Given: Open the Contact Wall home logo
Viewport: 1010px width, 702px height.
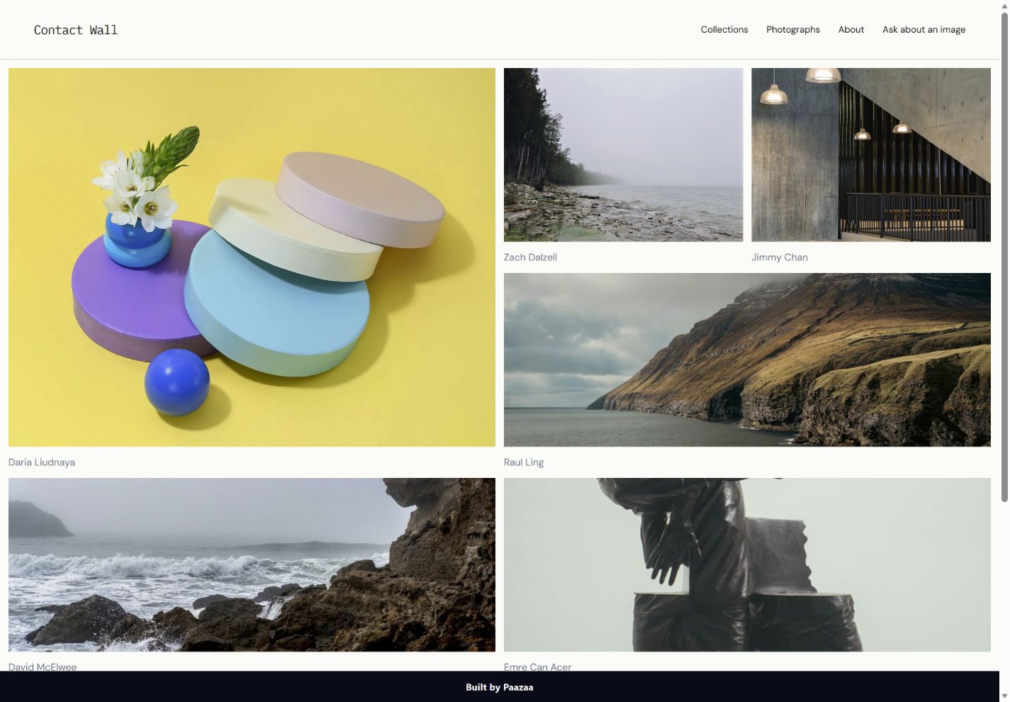Looking at the screenshot, I should (x=76, y=30).
